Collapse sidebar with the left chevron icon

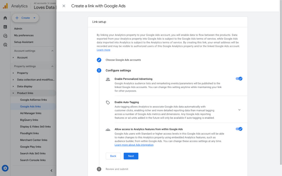[x=51, y=170]
